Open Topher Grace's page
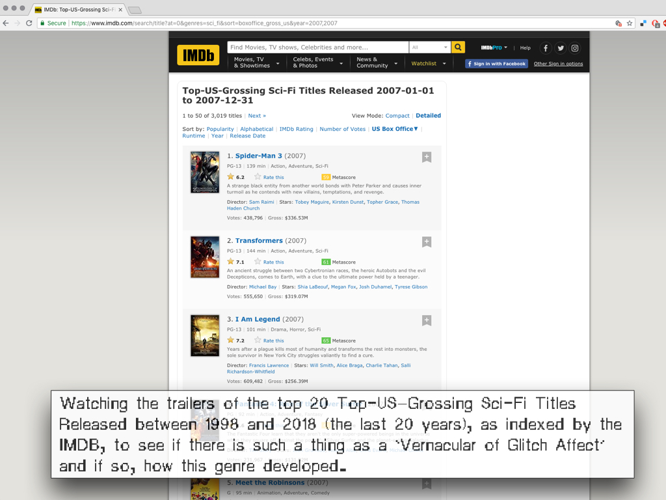666x500 pixels. coord(382,202)
